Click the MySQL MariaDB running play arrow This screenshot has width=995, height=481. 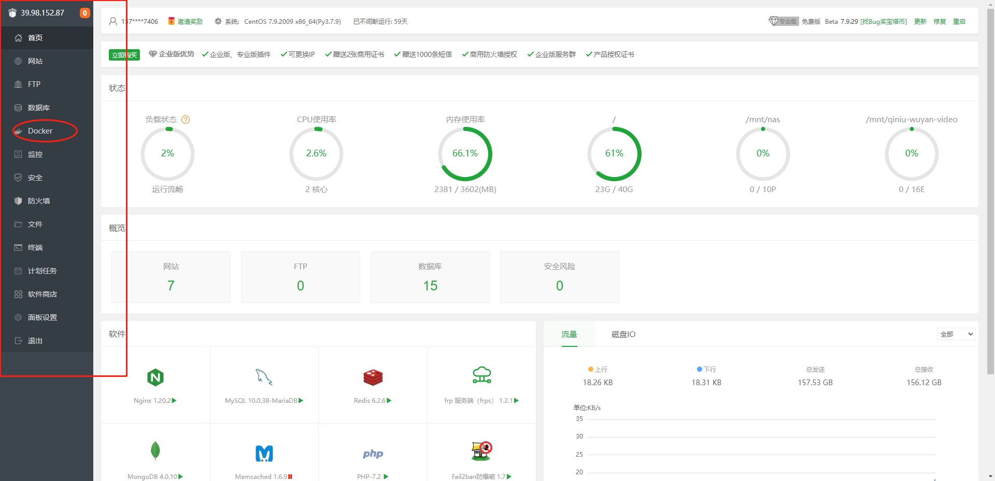(301, 401)
